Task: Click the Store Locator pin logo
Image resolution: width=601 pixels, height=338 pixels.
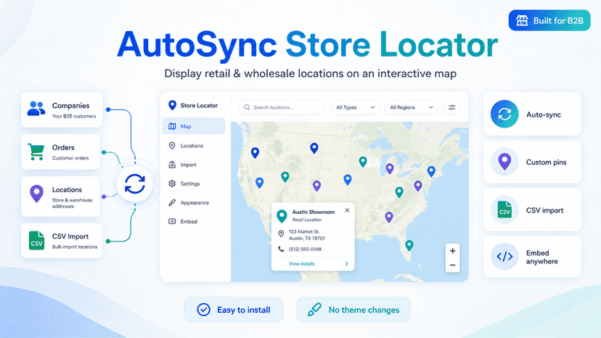Action: [172, 105]
